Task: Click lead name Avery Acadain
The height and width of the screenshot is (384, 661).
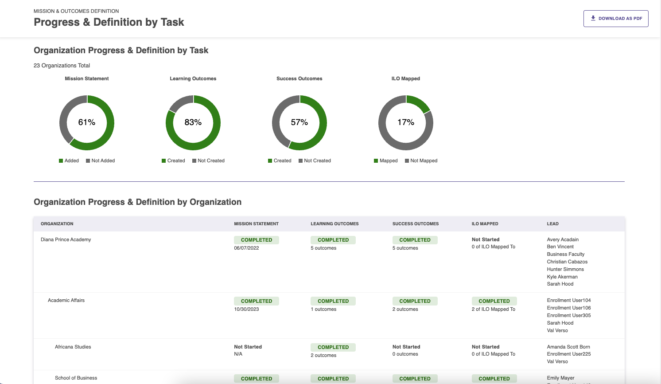Action: [563, 240]
